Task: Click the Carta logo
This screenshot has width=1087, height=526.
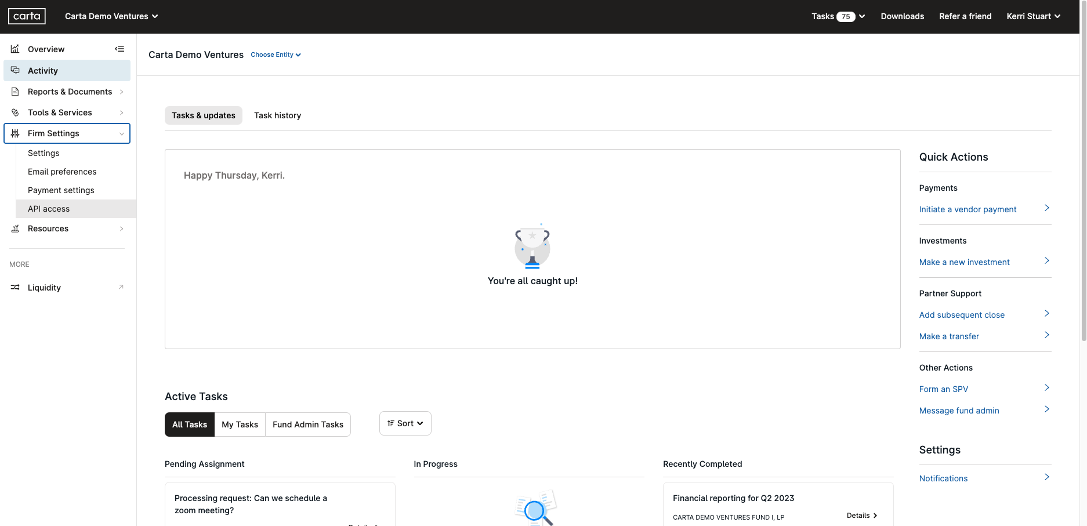Action: tap(27, 16)
